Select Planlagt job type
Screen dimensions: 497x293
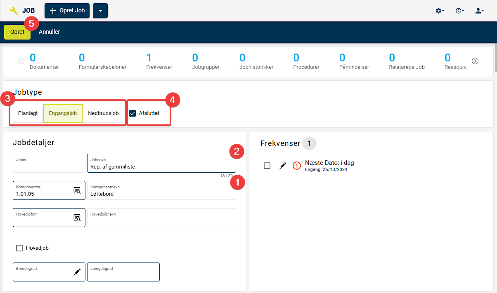click(x=28, y=113)
